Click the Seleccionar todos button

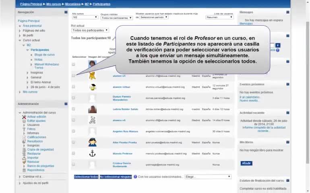click(86, 177)
